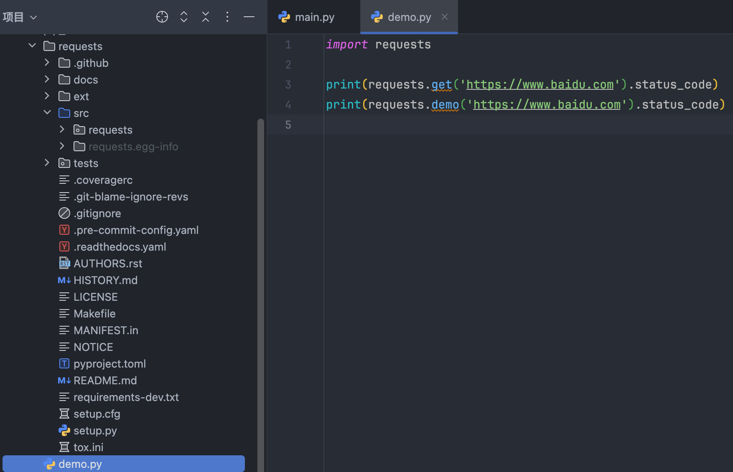
Task: Expand the .github folder
Action: click(47, 63)
